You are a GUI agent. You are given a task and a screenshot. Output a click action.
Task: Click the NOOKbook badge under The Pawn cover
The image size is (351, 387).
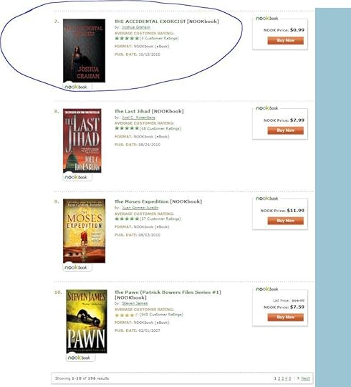[x=80, y=358]
